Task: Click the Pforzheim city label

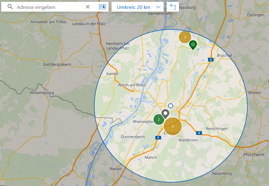Action: tap(253, 155)
